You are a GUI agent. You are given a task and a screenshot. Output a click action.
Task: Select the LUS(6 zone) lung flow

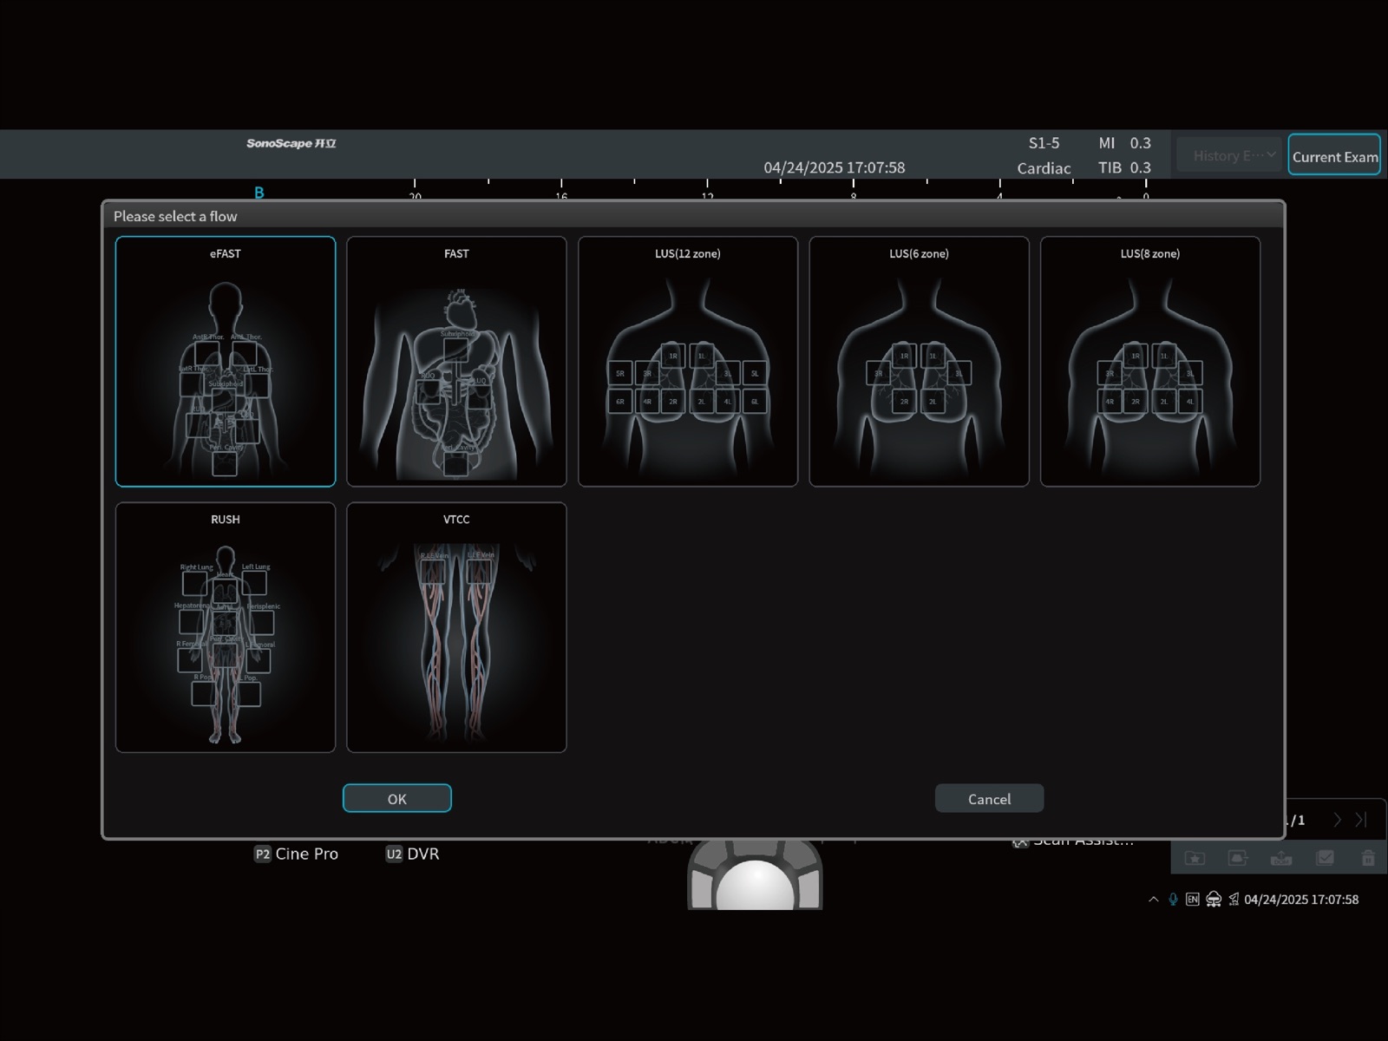coord(919,361)
